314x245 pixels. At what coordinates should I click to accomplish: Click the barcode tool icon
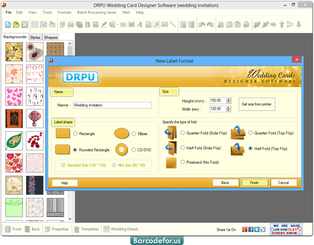[x=132, y=24]
